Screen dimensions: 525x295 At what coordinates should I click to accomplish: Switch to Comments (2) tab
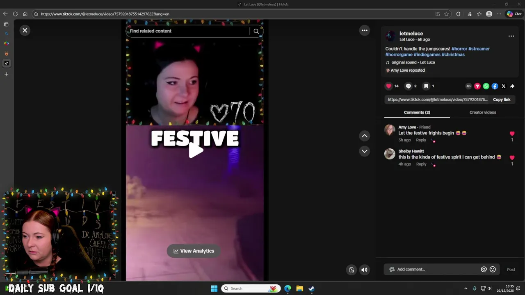coord(417,112)
